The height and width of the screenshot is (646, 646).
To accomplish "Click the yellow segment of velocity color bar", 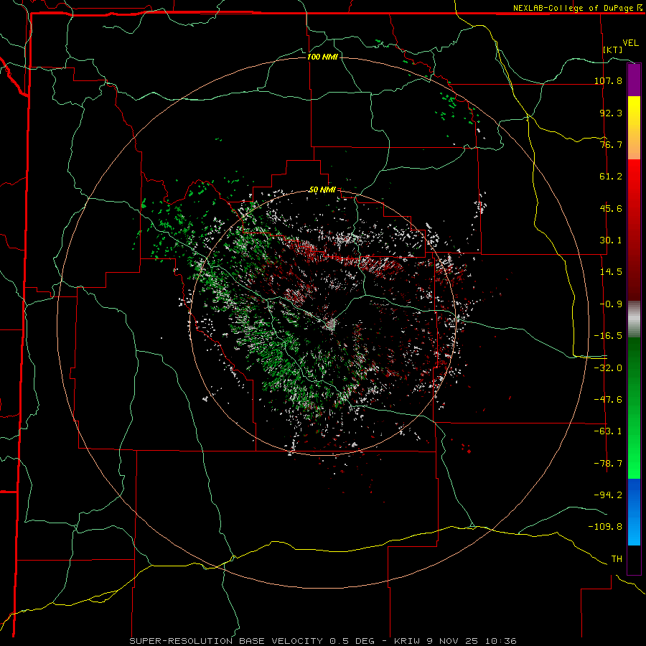I will [x=634, y=128].
